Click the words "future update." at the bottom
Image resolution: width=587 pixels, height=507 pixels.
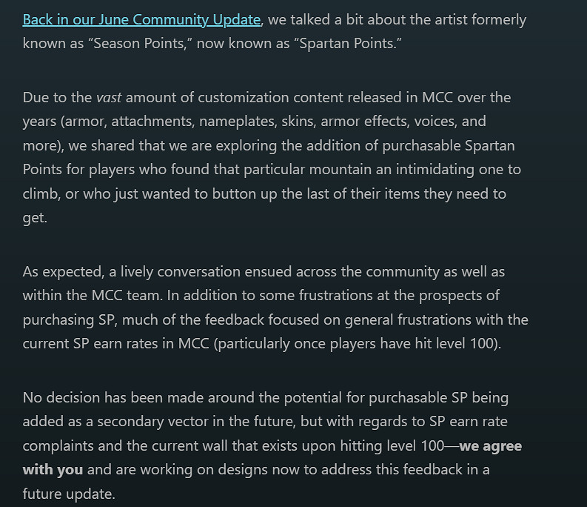pyautogui.click(x=69, y=494)
